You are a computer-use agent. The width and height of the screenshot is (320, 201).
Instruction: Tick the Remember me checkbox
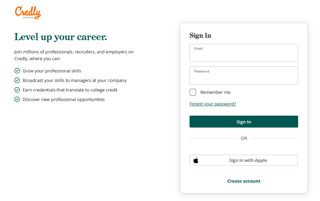(193, 92)
